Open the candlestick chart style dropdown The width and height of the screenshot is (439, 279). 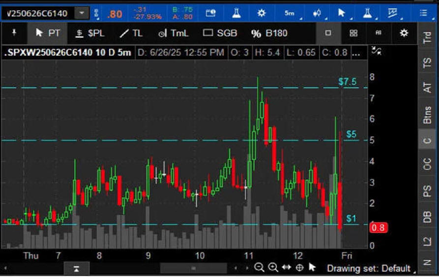pos(318,13)
